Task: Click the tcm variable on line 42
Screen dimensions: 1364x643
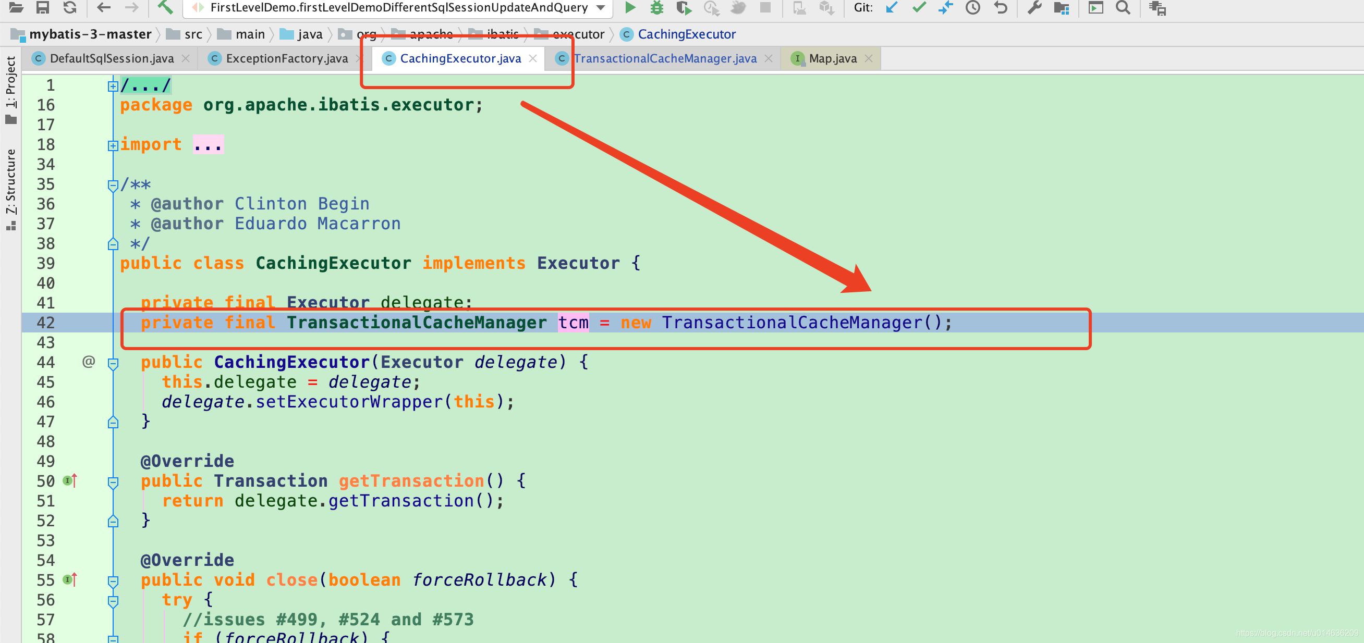Action: pyautogui.click(x=574, y=323)
